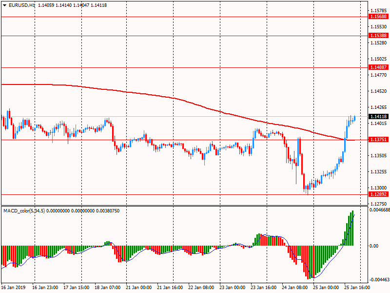390x293 pixels.
Task: Select the red 1.12892 price tag
Action: pyautogui.click(x=378, y=194)
